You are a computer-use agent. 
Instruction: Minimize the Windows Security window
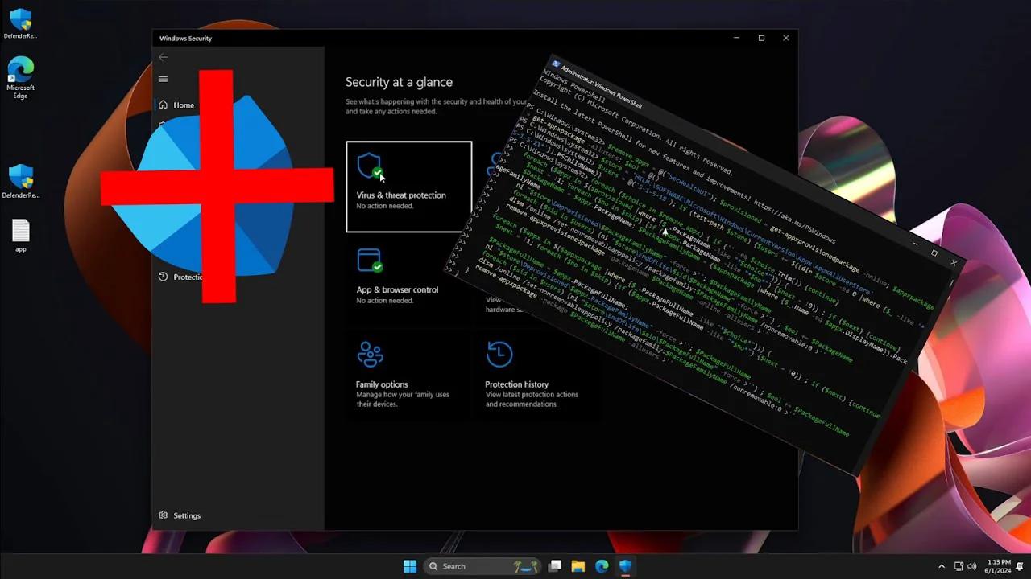tap(737, 38)
